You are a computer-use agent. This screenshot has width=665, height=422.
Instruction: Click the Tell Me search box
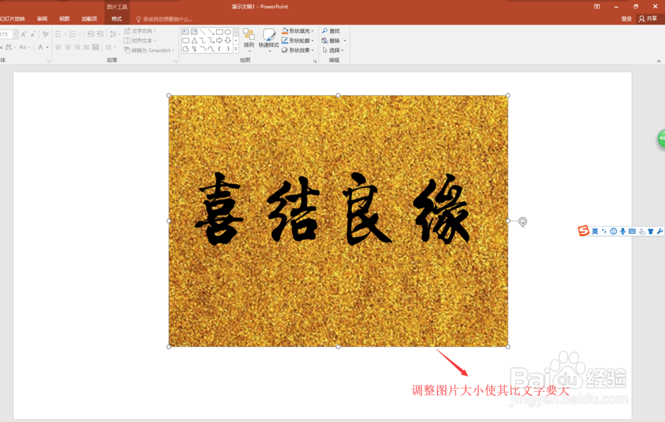coord(163,19)
